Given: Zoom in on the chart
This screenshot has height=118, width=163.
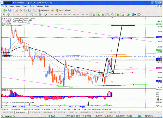Looking at the screenshot, I should (108, 15).
